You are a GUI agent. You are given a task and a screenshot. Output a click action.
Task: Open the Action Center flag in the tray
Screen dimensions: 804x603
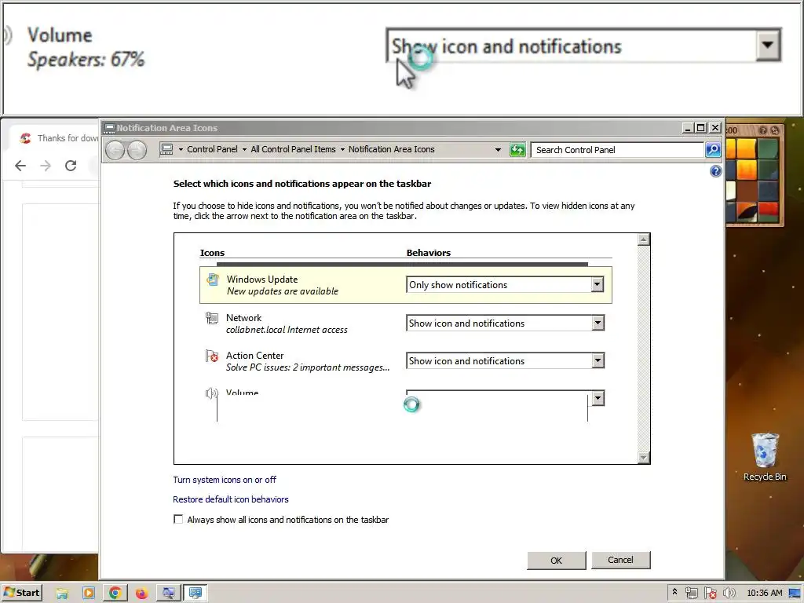coord(710,594)
